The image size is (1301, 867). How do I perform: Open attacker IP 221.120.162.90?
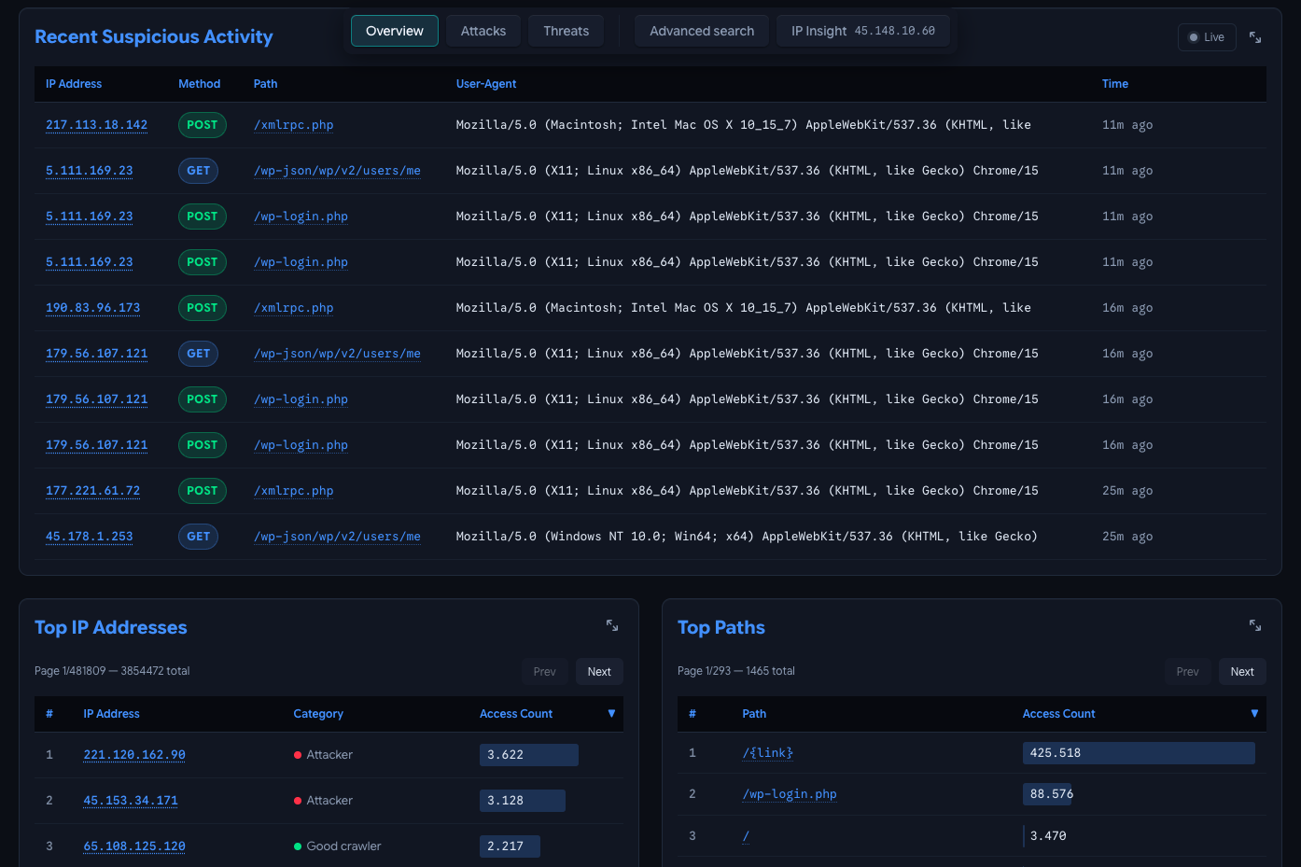point(134,755)
